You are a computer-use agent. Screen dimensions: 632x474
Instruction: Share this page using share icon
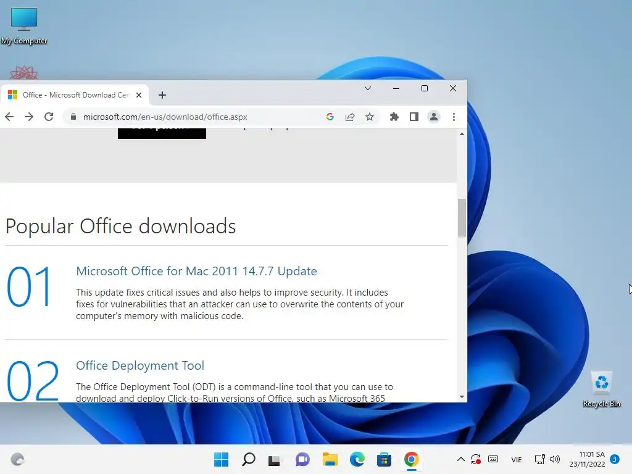(350, 117)
